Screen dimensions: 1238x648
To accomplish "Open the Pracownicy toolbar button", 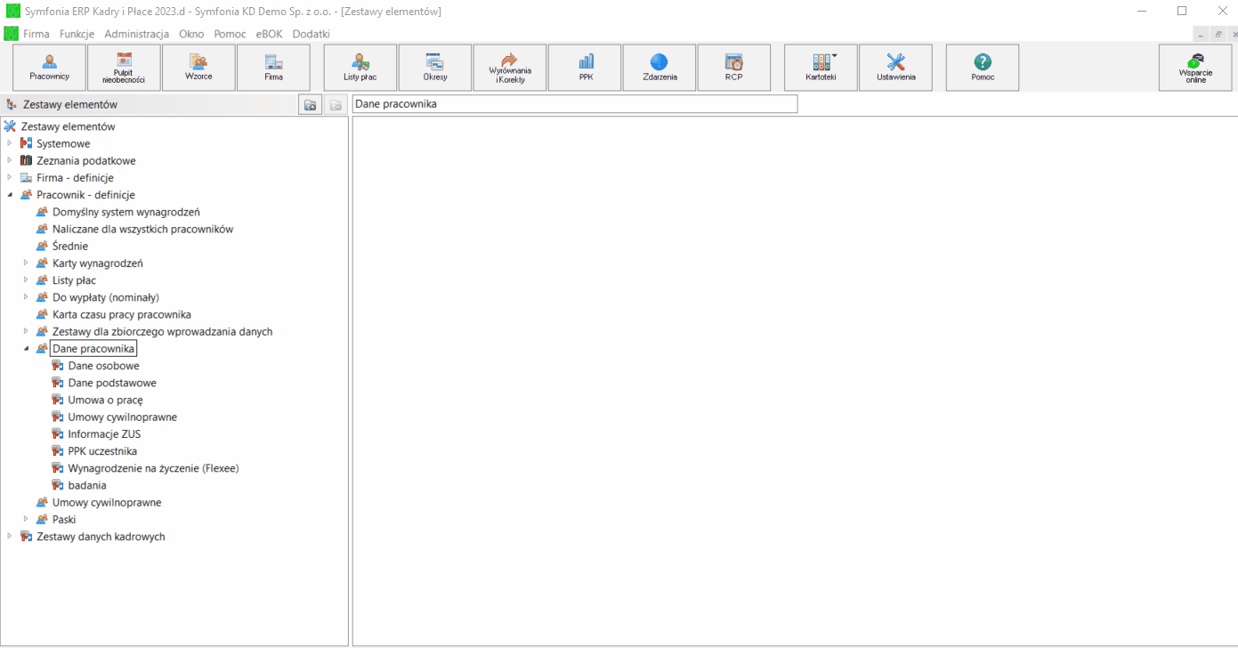I will [x=49, y=68].
